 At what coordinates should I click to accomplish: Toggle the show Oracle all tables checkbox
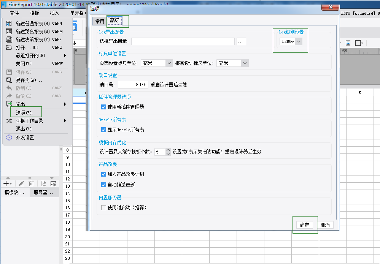(103, 130)
